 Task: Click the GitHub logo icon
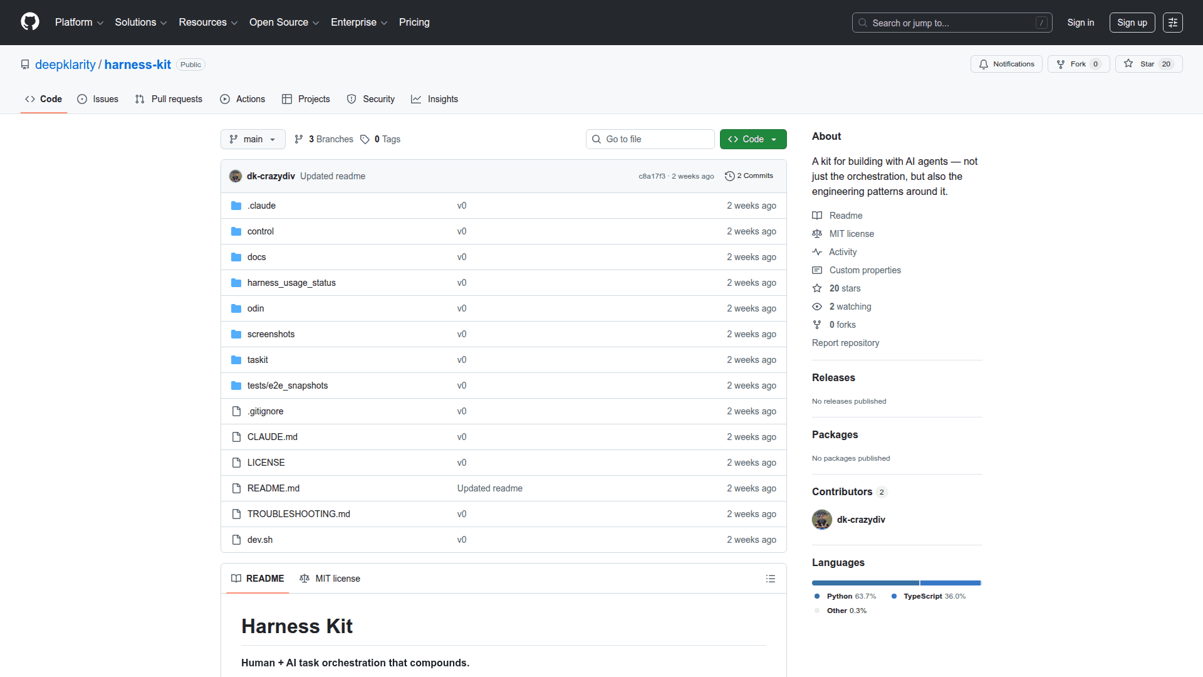point(29,22)
